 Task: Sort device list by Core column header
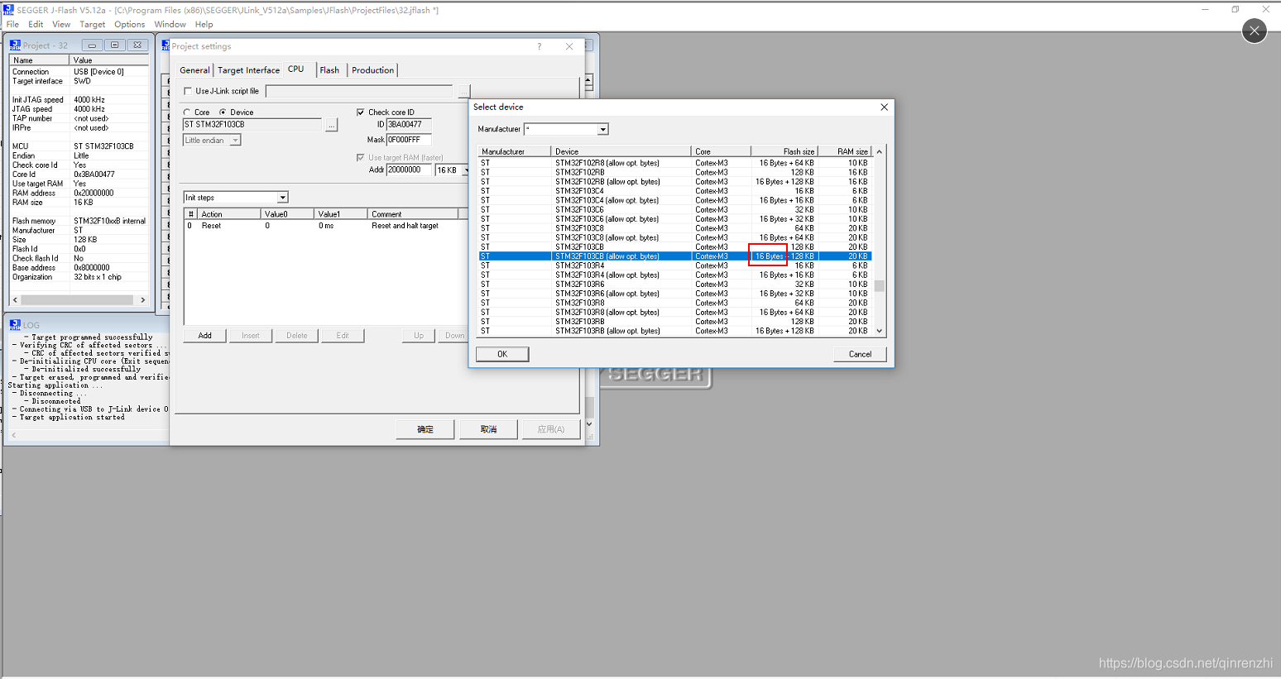pyautogui.click(x=721, y=151)
